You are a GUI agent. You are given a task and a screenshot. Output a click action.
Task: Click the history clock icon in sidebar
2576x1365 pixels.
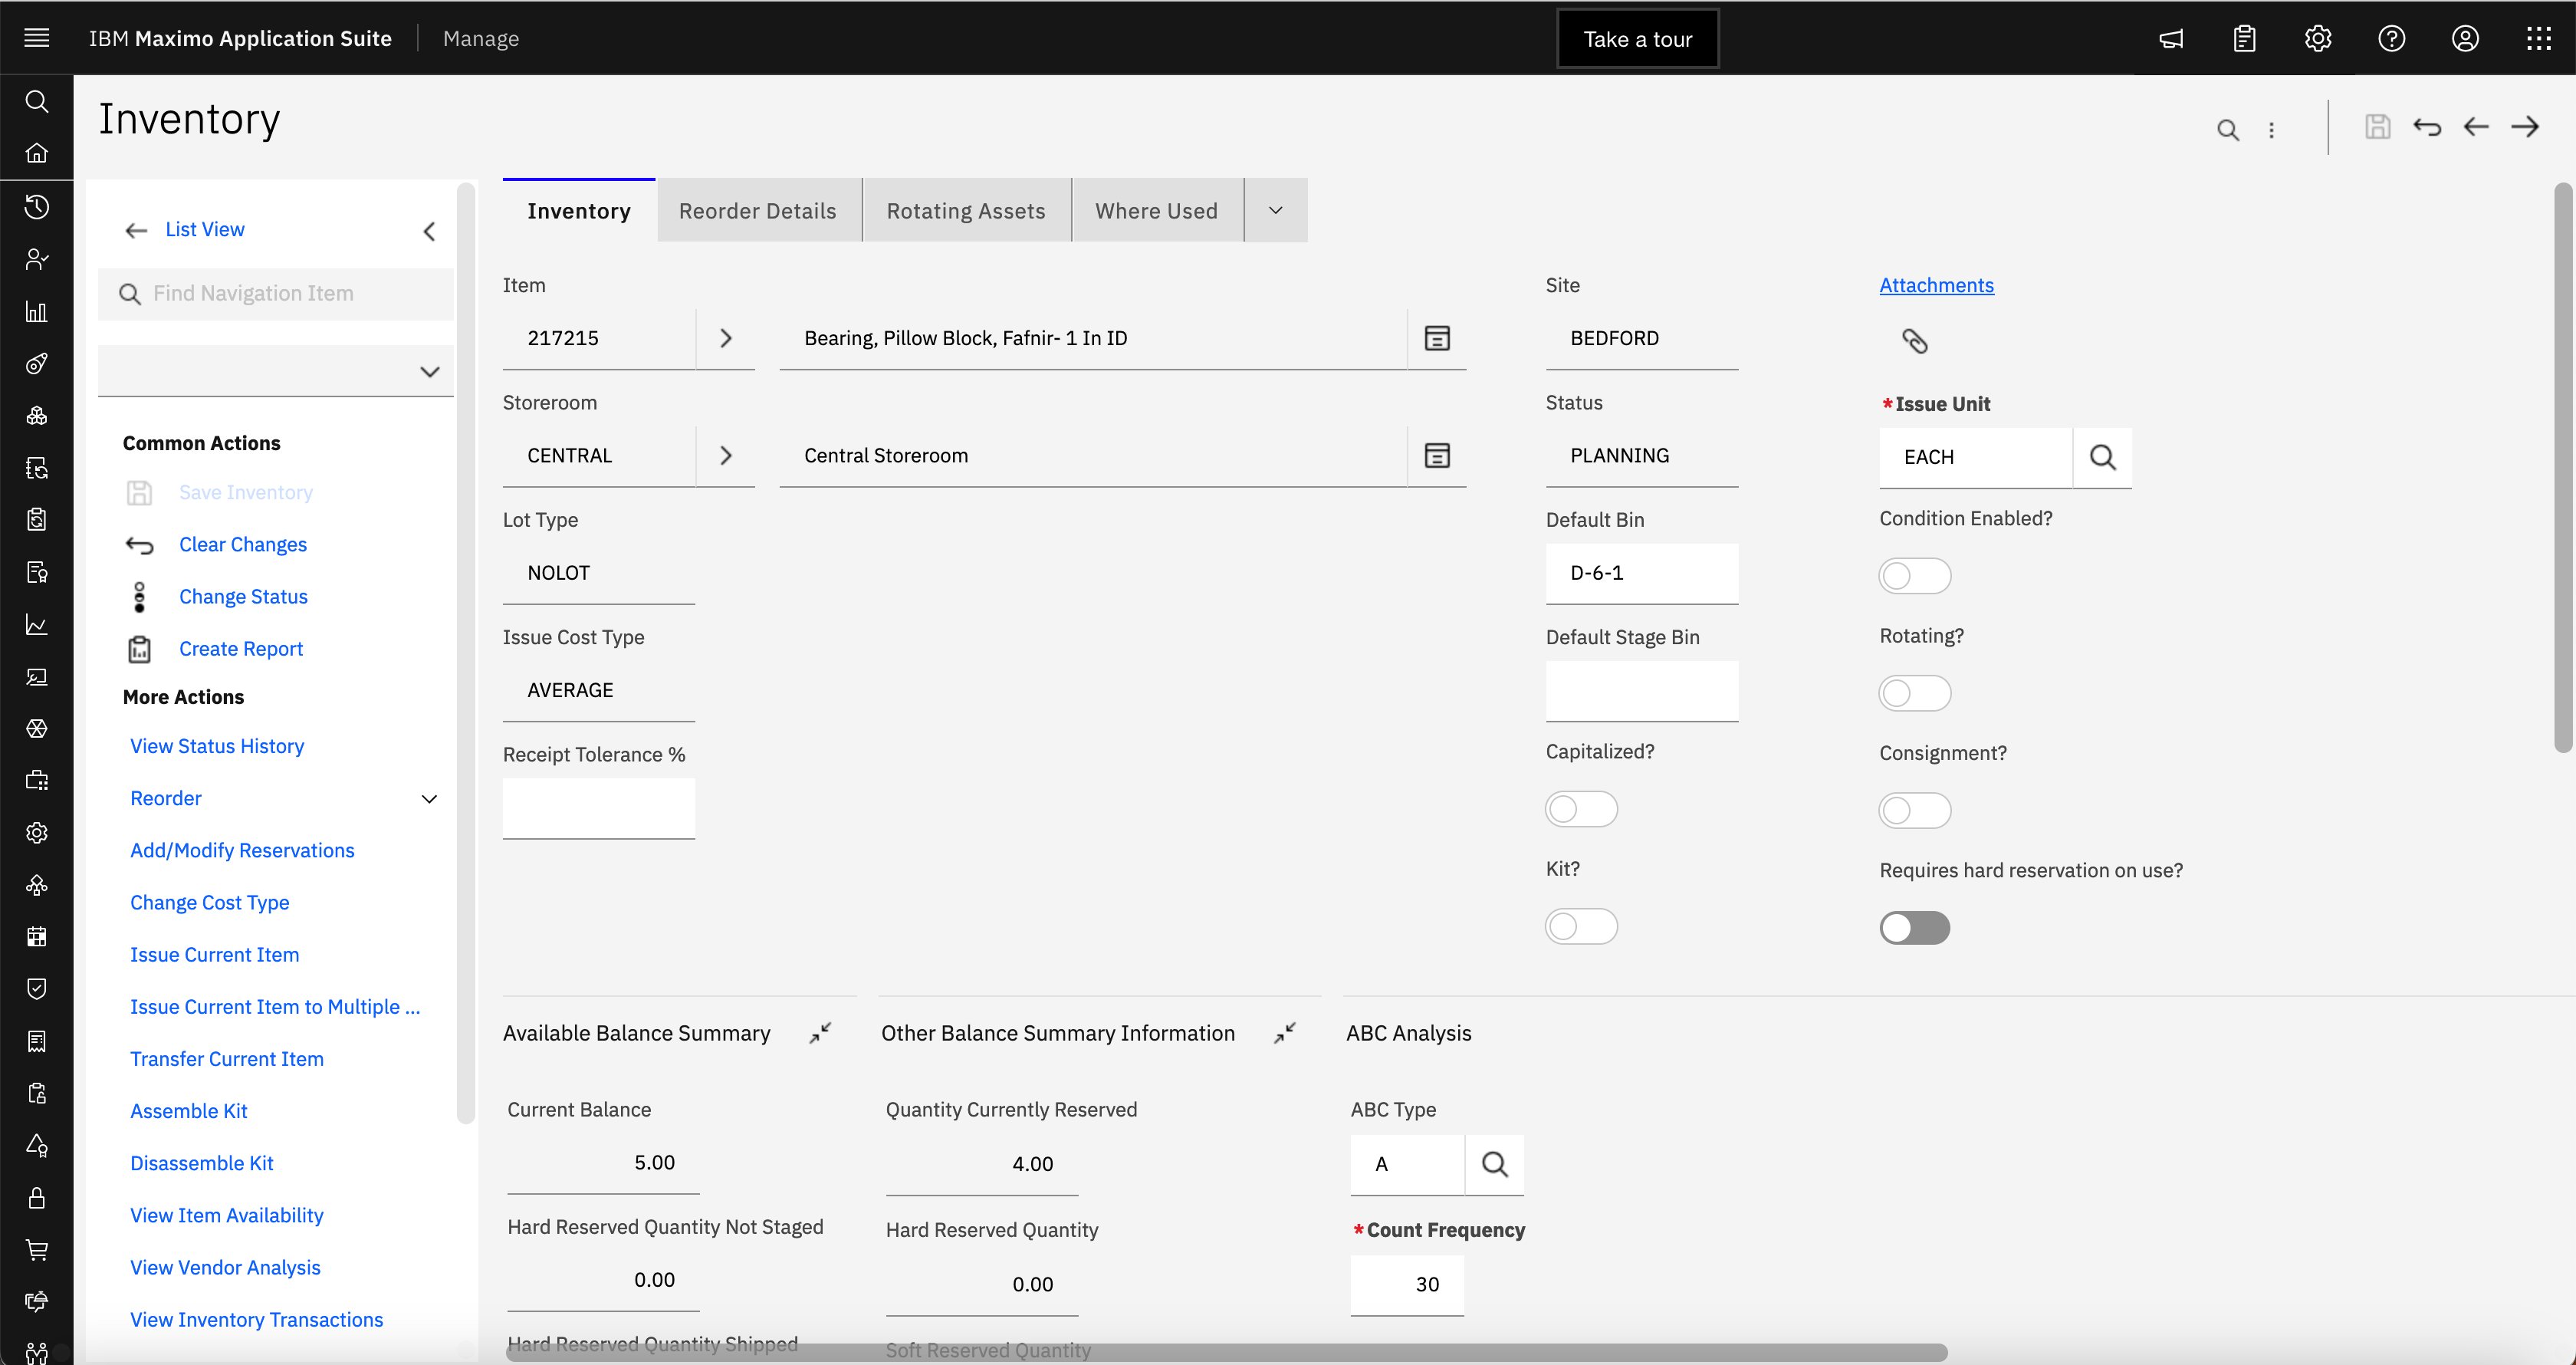pos(37,207)
